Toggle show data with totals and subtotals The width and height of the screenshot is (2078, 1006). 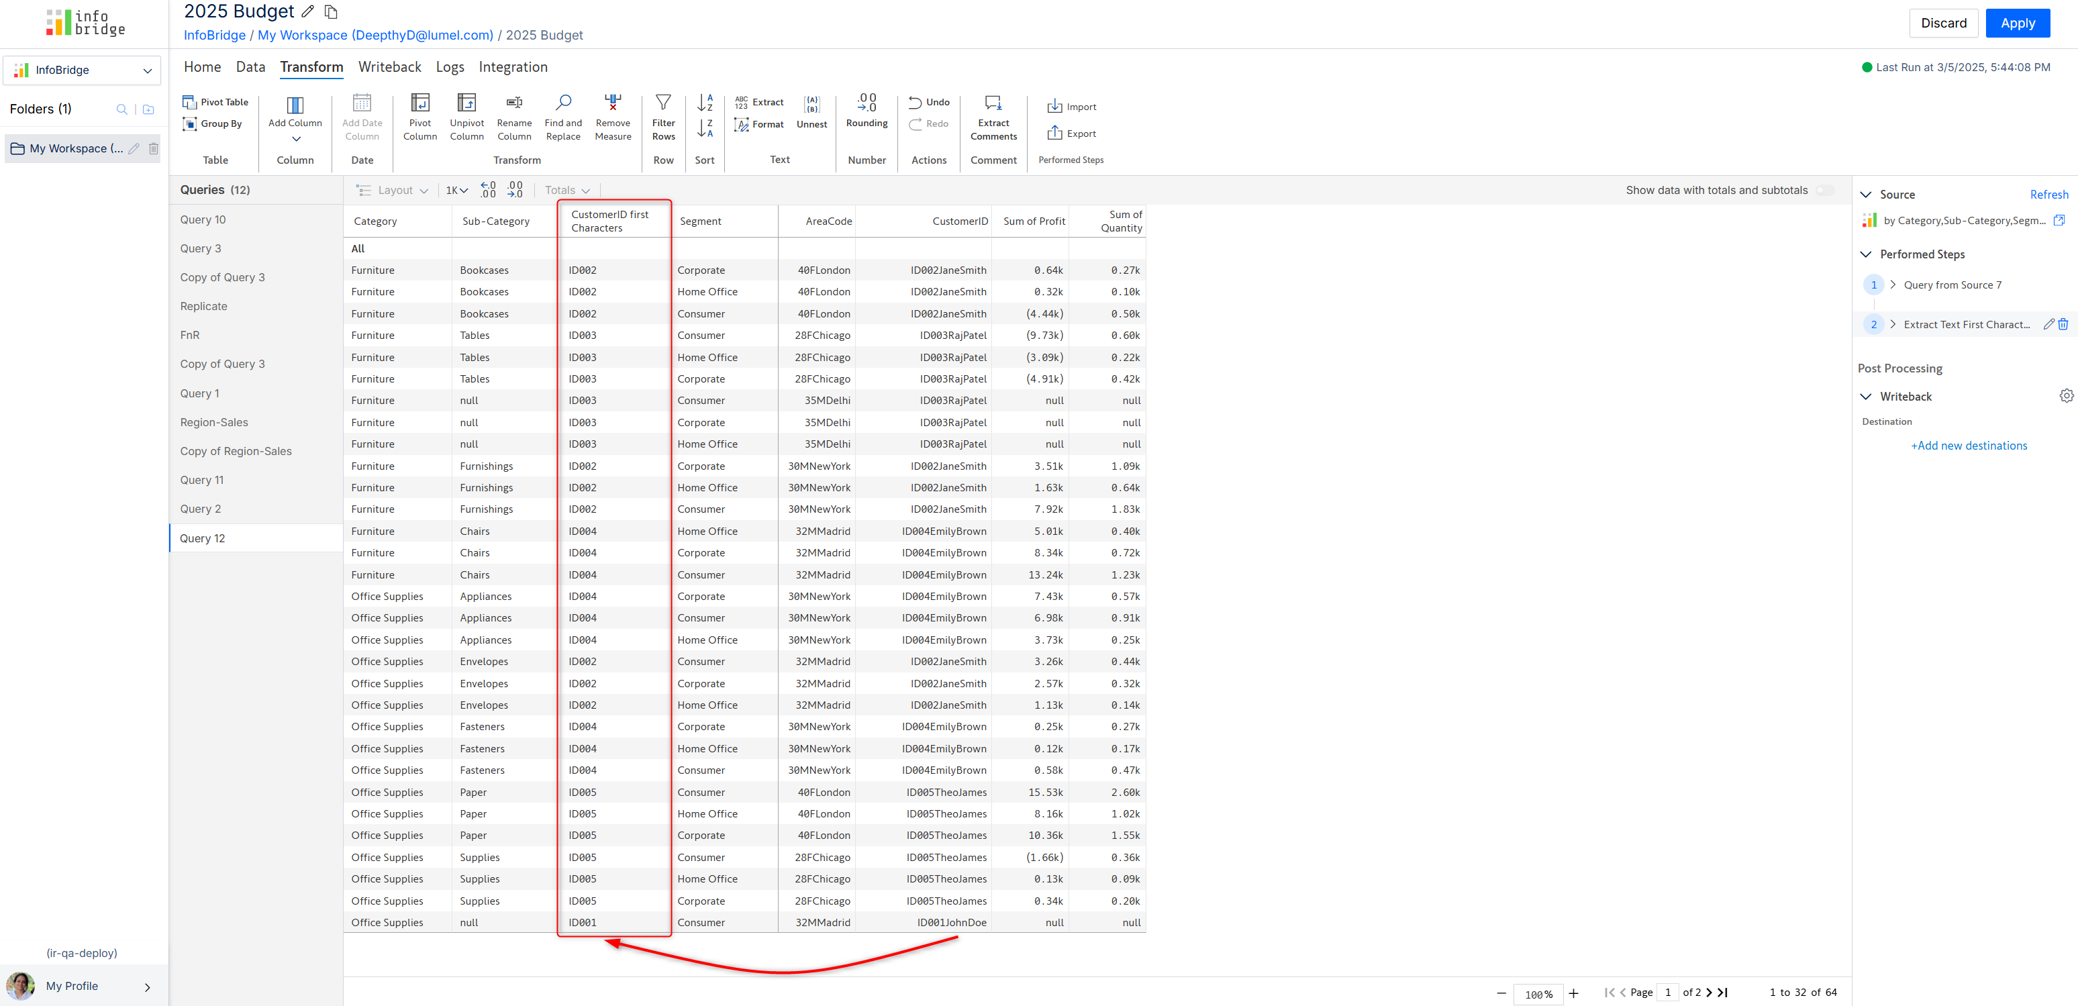(x=1825, y=191)
